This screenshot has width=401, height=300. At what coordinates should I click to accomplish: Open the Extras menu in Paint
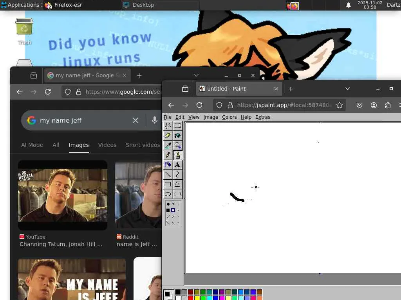pyautogui.click(x=263, y=117)
